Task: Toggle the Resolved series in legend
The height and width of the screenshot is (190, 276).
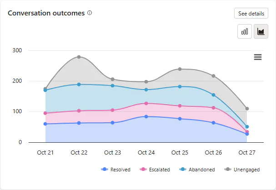Action: pyautogui.click(x=115, y=170)
